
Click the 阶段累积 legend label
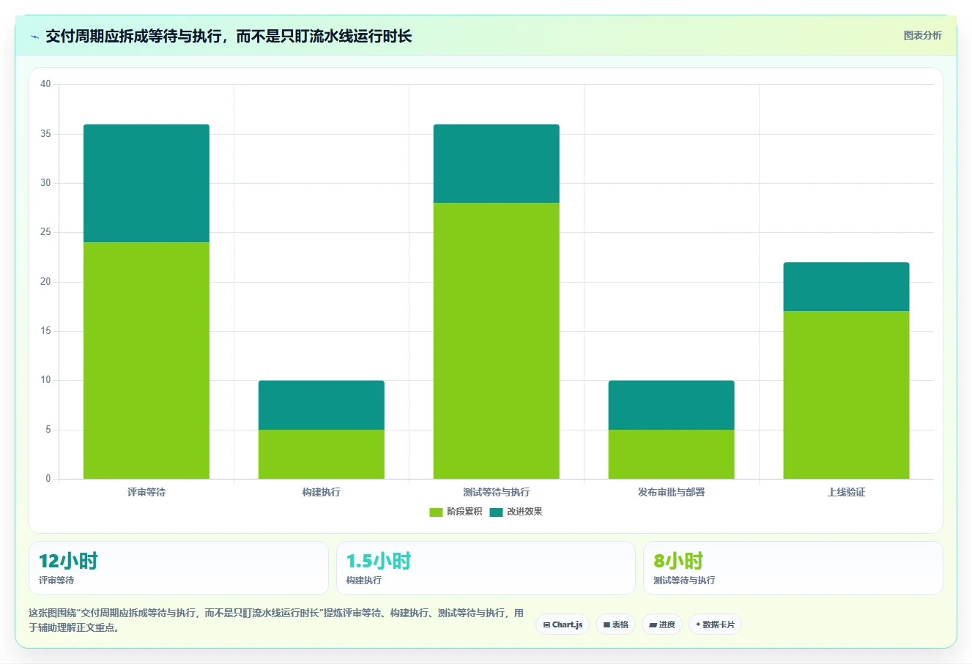tap(464, 512)
